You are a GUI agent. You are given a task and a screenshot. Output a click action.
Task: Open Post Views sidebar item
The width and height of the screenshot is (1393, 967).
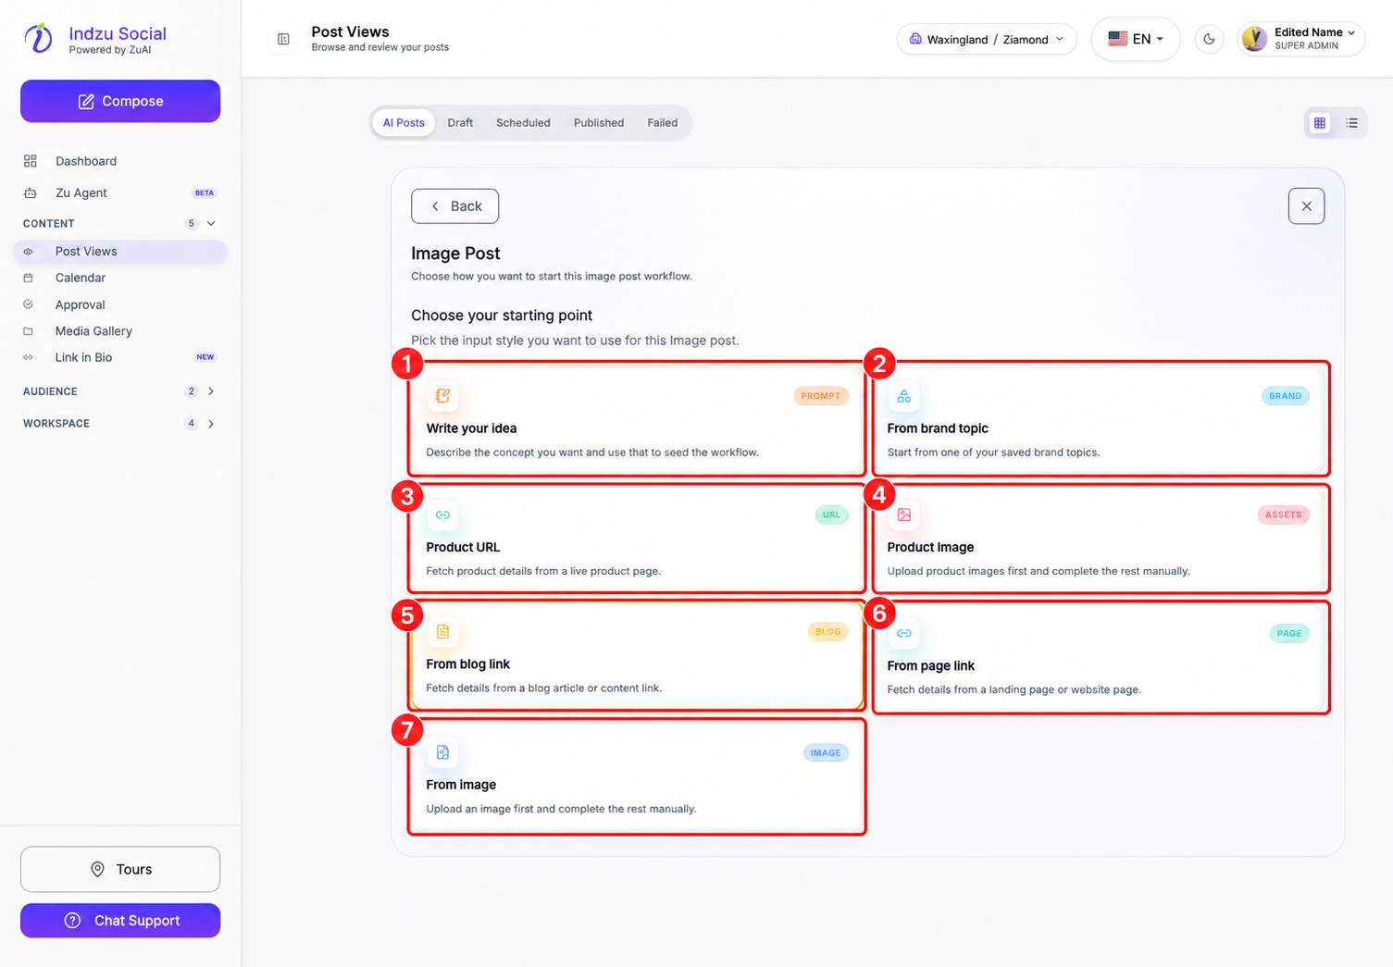[x=120, y=251]
